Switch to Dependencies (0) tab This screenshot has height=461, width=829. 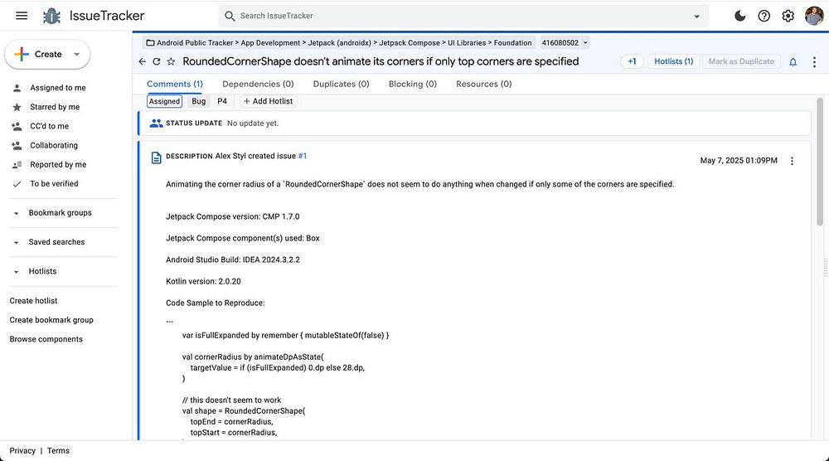click(258, 84)
